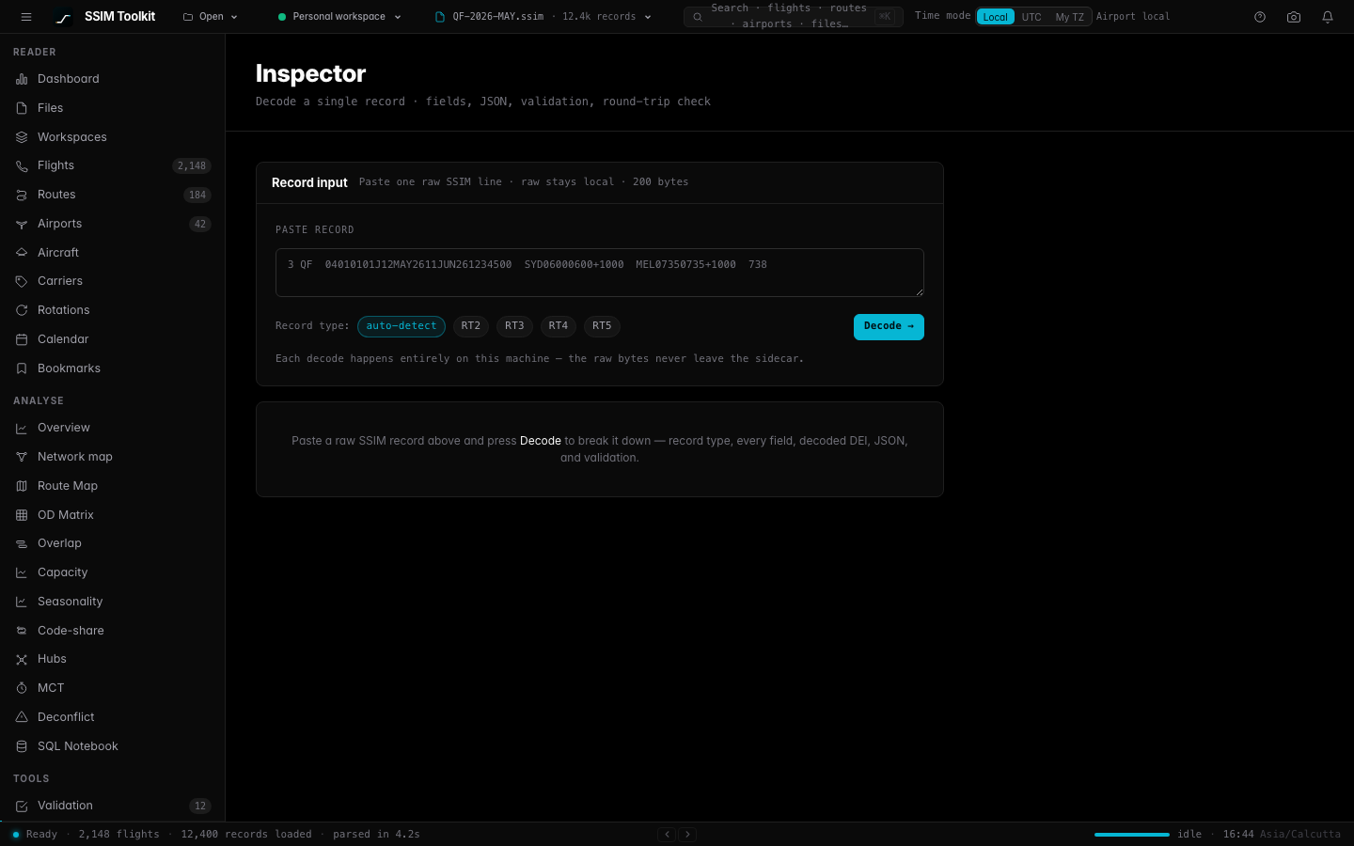Click the SQL Notebook database icon
The image size is (1354, 846).
click(x=22, y=746)
